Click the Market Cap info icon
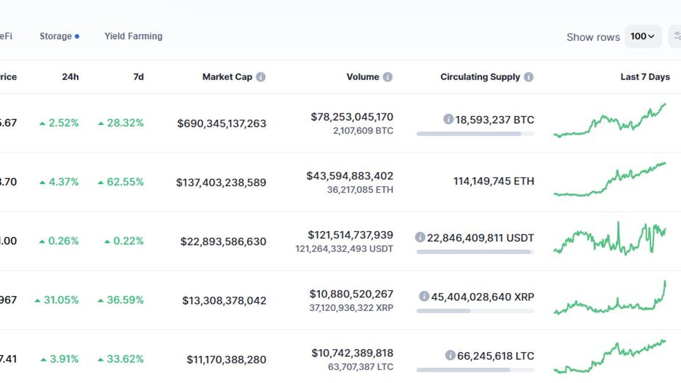The width and height of the screenshot is (681, 383). coord(261,77)
